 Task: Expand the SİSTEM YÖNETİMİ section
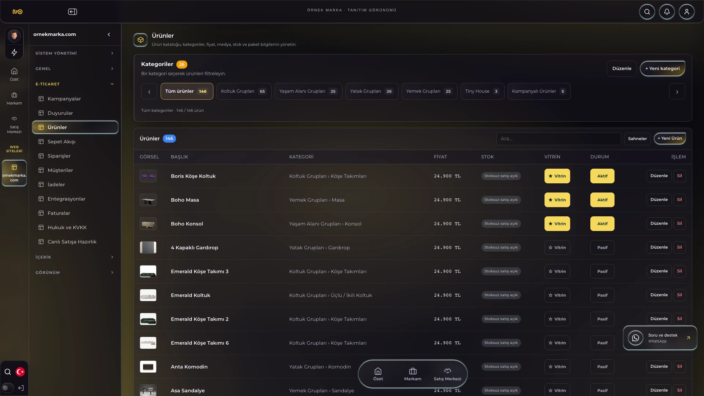[75, 53]
